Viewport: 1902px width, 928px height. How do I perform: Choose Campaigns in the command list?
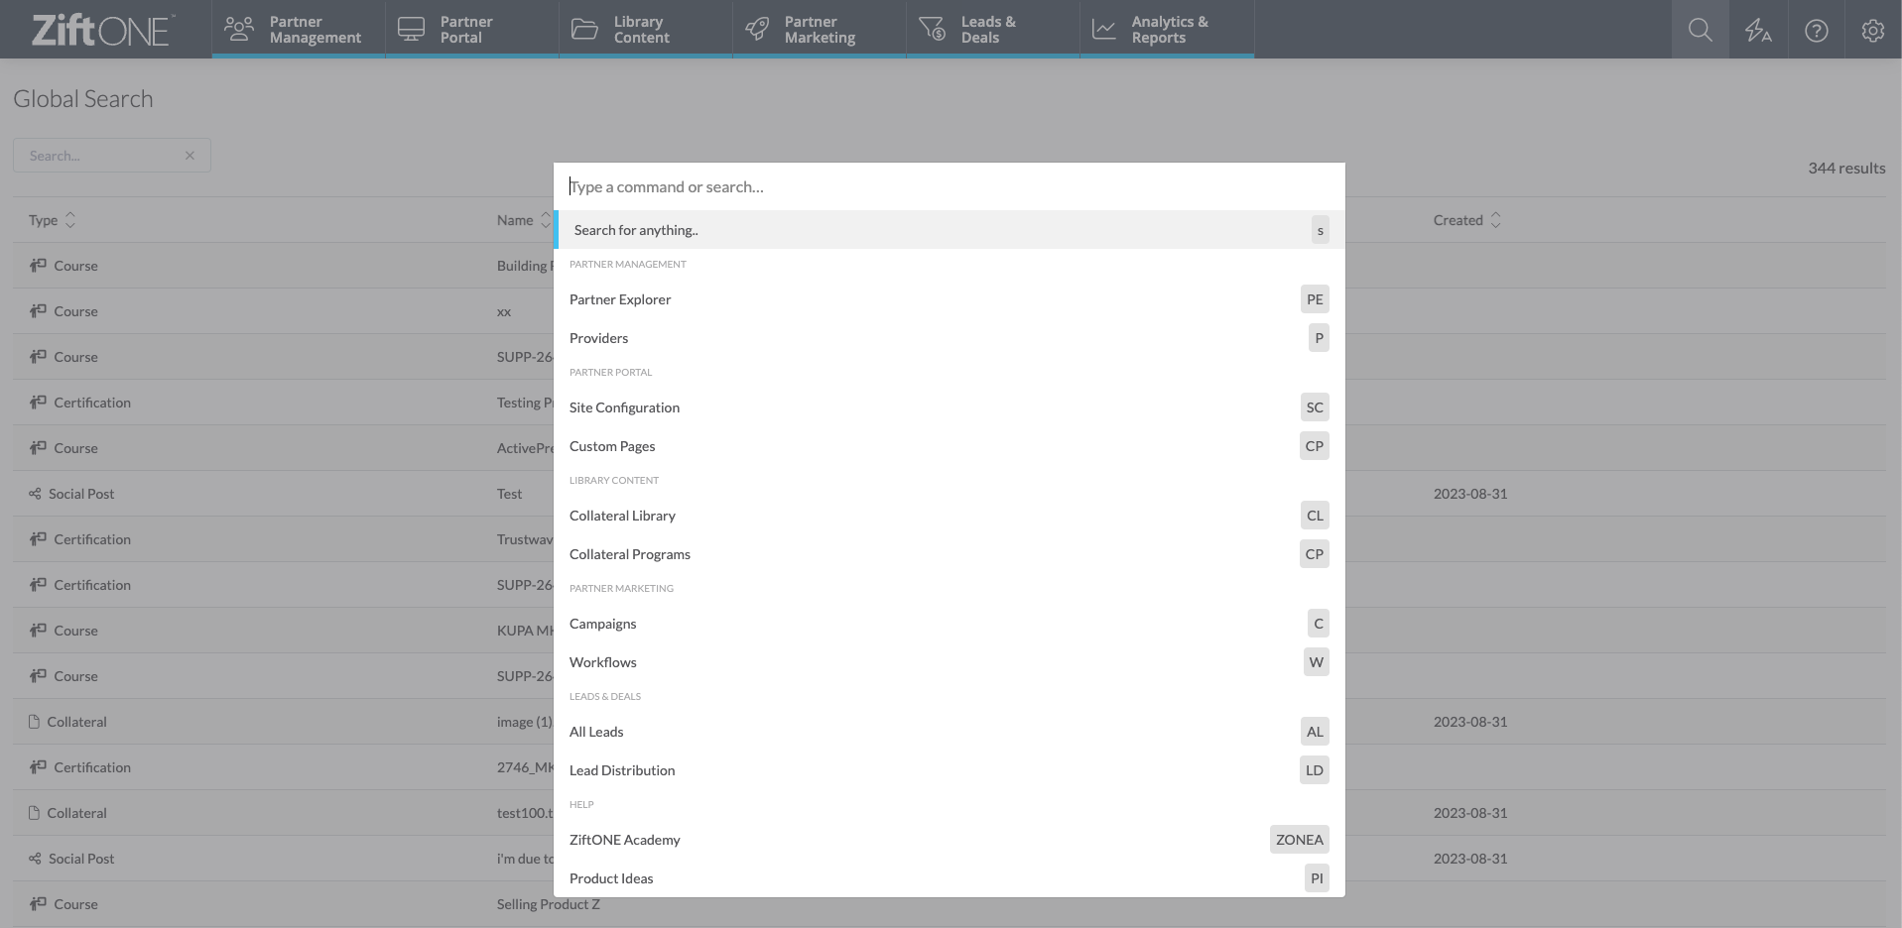point(950,624)
